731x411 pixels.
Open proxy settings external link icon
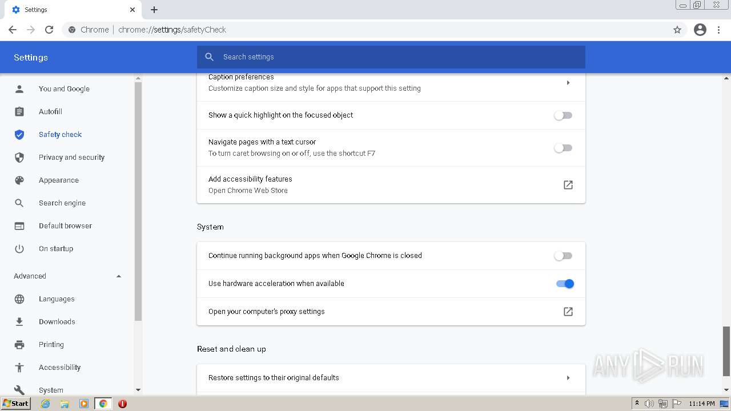click(568, 312)
